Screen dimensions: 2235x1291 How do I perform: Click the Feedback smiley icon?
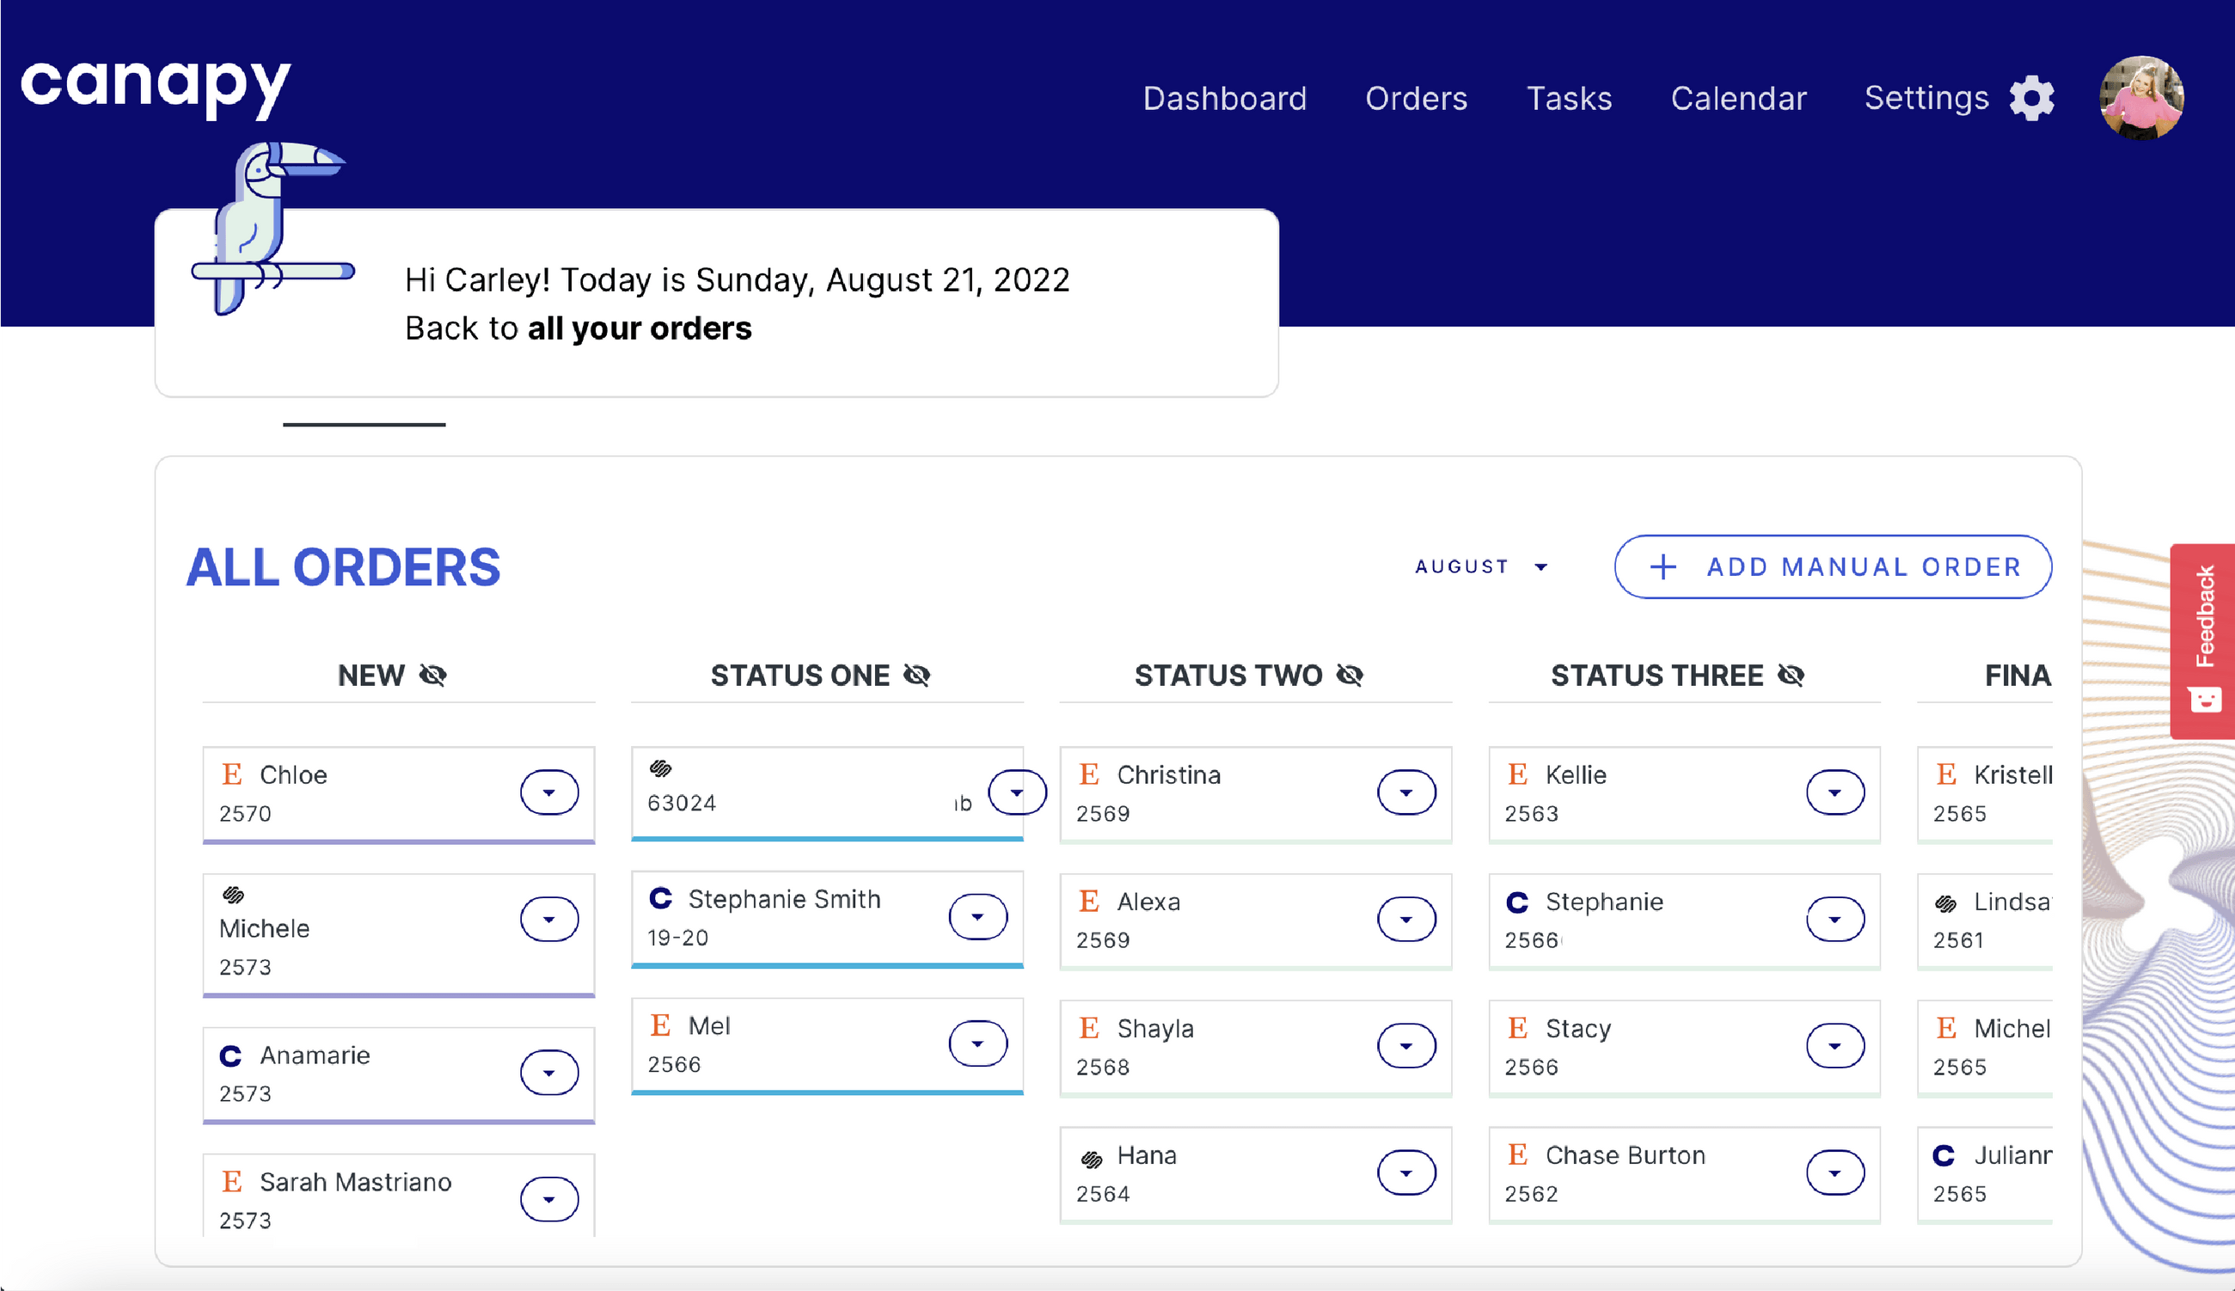(2205, 701)
